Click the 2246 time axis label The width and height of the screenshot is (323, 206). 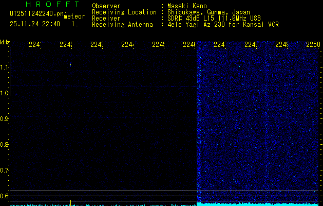(x=189, y=44)
